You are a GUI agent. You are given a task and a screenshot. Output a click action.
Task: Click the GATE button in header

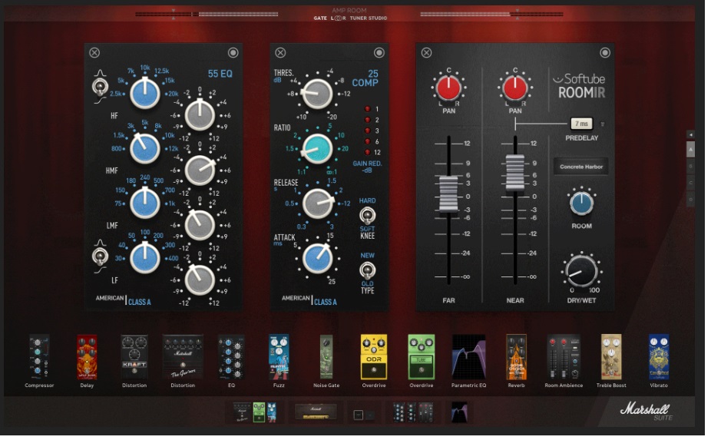pos(320,18)
